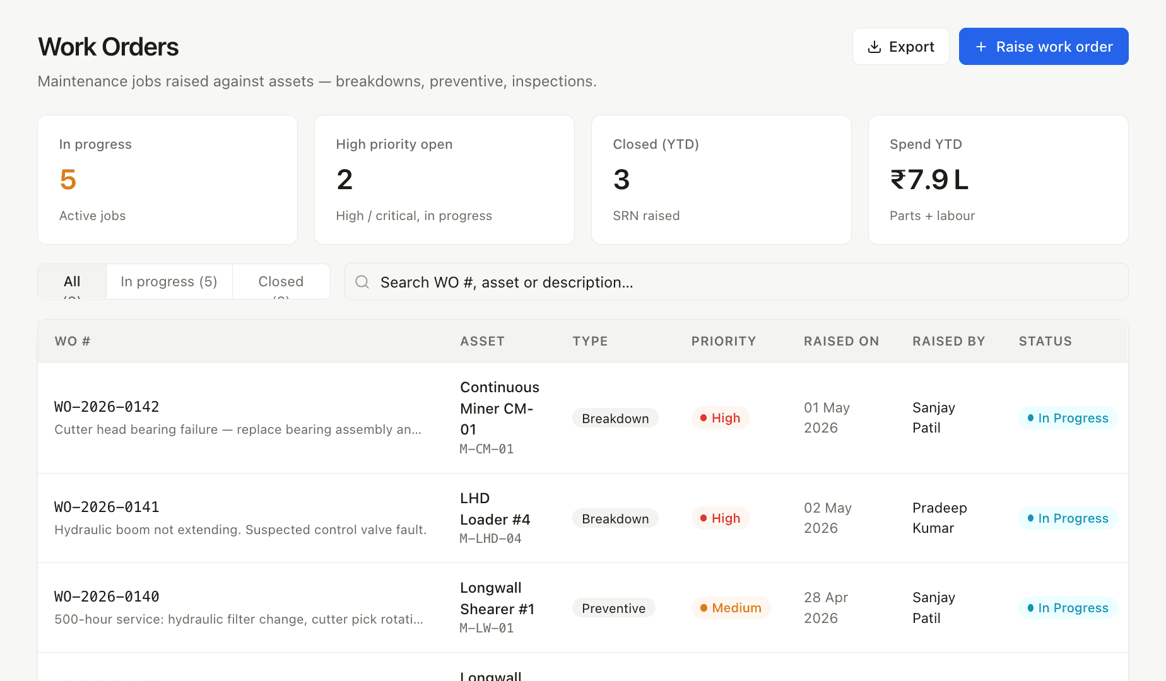The width and height of the screenshot is (1166, 681).
Task: Click the High priority badge for WO-2026-0142
Action: point(720,418)
